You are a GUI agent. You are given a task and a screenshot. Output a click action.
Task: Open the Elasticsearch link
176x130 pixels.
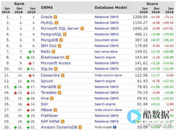tap(53, 57)
